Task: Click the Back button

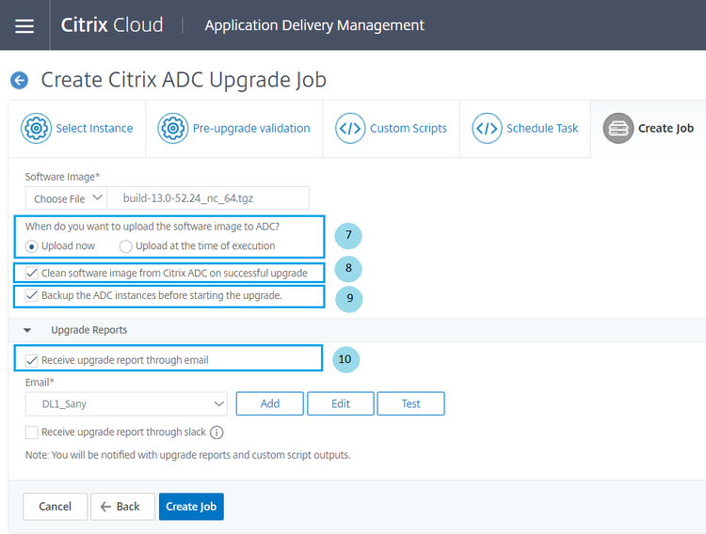Action: (x=122, y=507)
